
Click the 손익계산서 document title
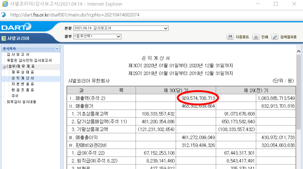(x=156, y=58)
